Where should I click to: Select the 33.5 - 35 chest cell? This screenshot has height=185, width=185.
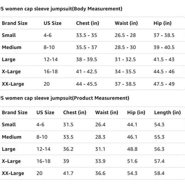pyautogui.click(x=87, y=35)
